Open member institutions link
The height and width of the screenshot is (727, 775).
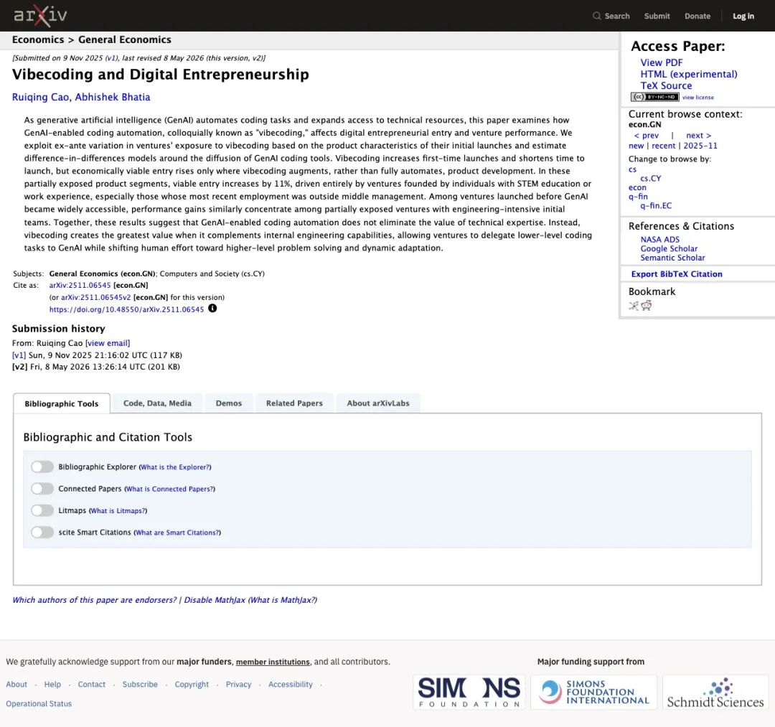[273, 662]
